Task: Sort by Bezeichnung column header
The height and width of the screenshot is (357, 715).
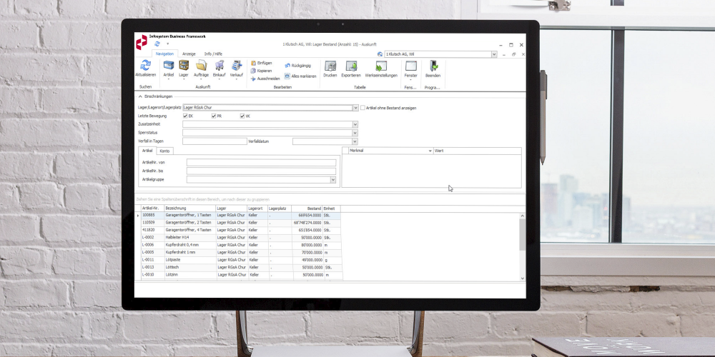Action: coord(189,208)
